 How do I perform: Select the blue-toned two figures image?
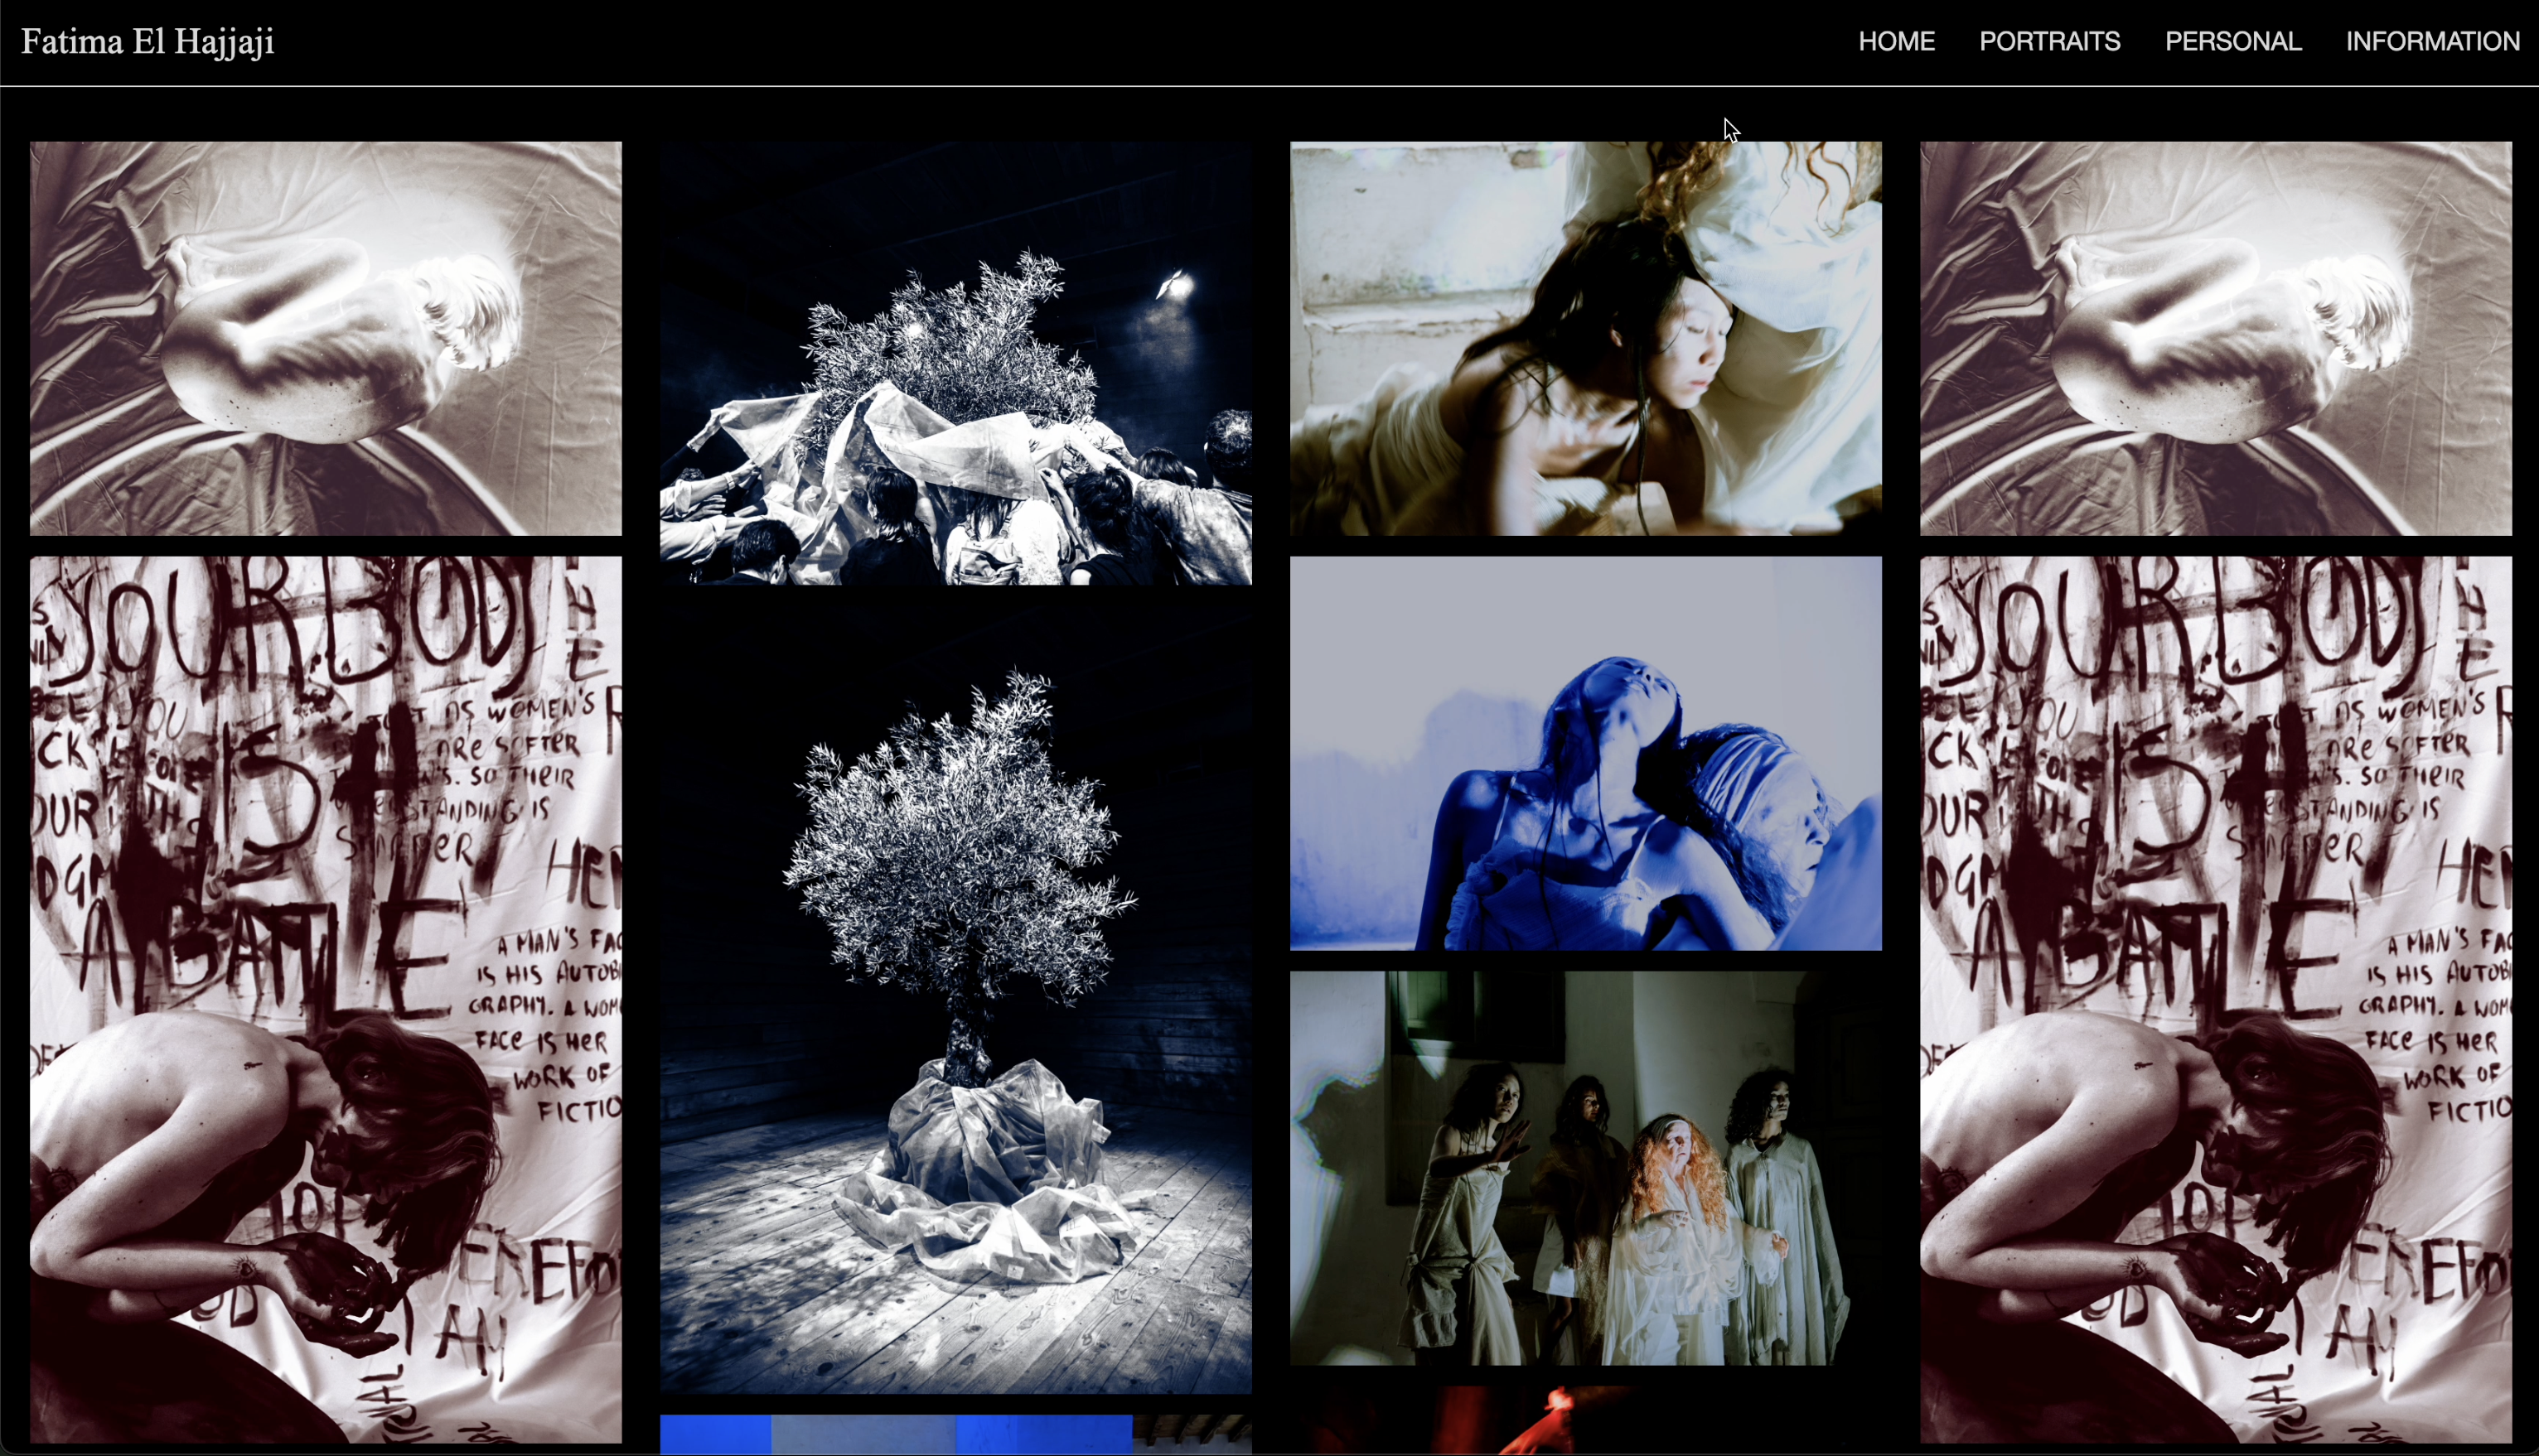[1585, 750]
